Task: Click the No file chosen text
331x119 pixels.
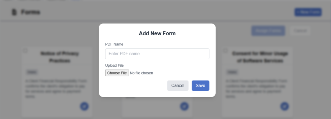Action: coord(142,73)
